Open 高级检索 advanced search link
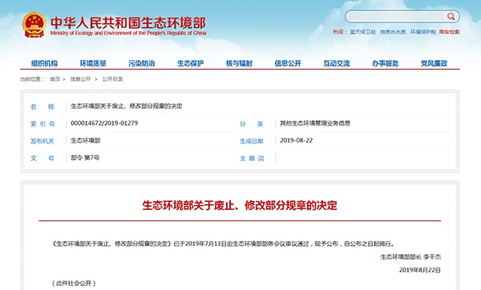Screen dimensions: 481x290 tap(450, 32)
